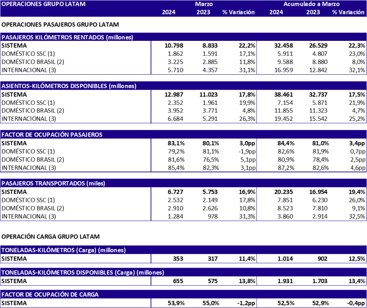Screen dimensions: 367x308
Task: Click the 5,1pp variation cell
Action: point(248,160)
